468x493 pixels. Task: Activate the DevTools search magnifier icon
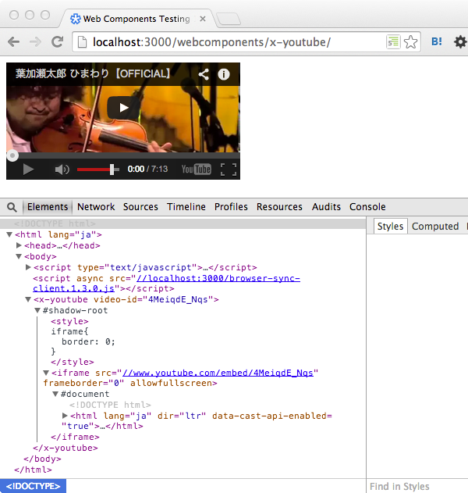point(12,207)
